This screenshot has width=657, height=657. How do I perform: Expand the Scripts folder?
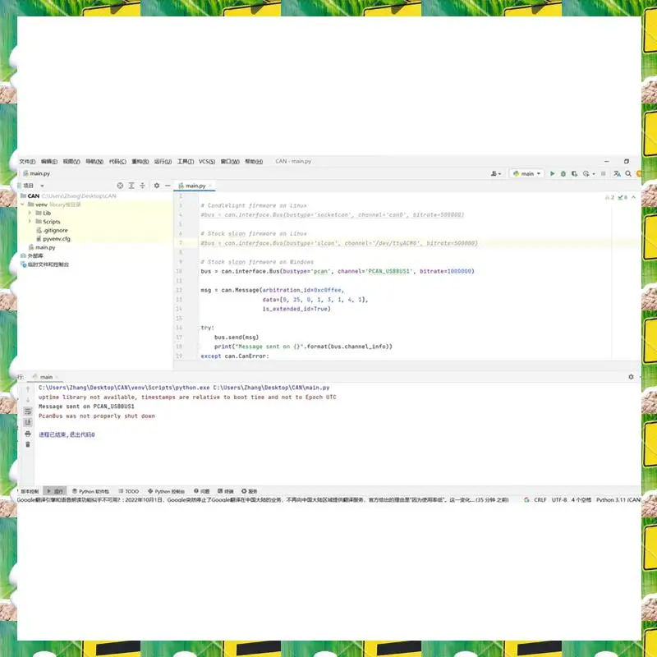click(30, 221)
